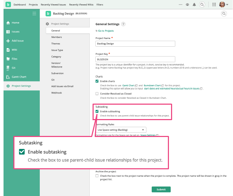Open Gantt Chart in sidebar

point(22,77)
